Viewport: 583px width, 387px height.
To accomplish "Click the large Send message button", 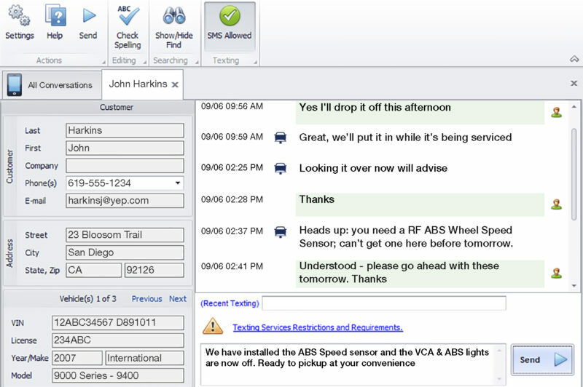I will pos(542,359).
